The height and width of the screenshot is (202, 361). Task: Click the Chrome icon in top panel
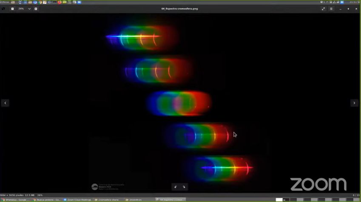point(40,2)
